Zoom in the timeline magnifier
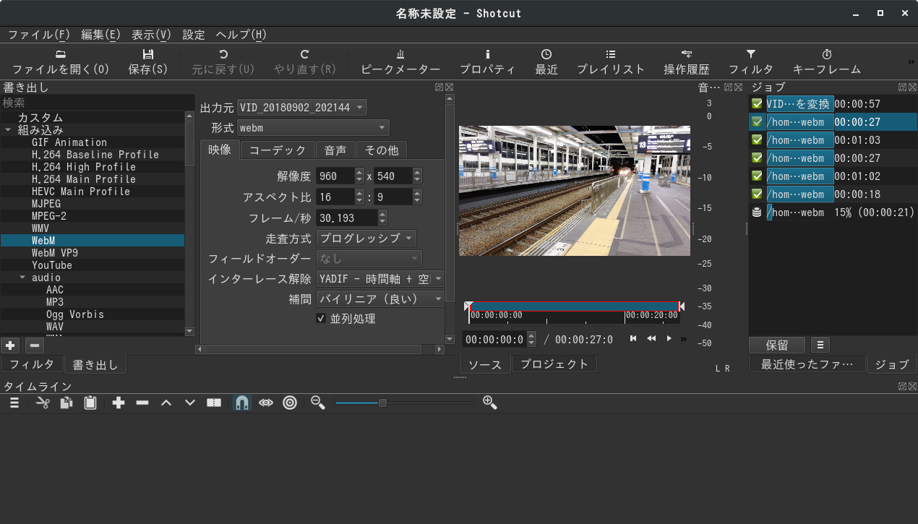The height and width of the screenshot is (524, 918). coord(489,403)
